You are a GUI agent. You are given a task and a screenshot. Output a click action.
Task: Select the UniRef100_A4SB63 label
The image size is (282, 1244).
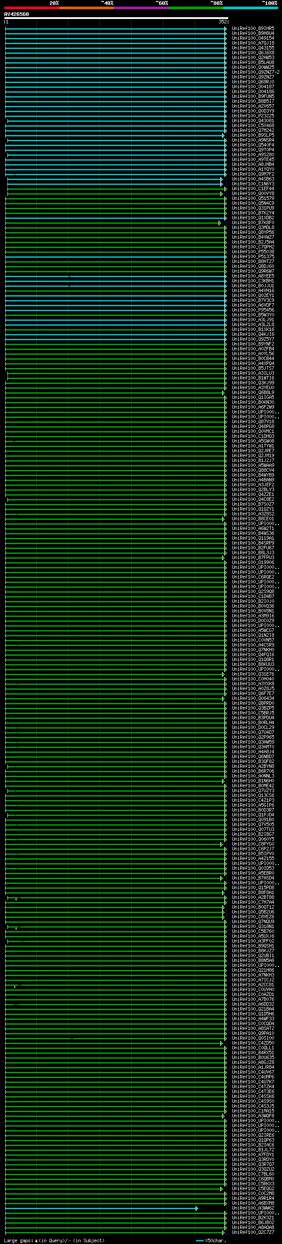click(x=252, y=179)
